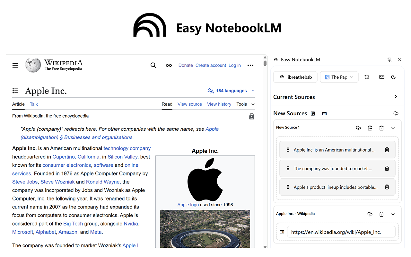Open the Wikipedia hamburger main menu
The width and height of the screenshot is (411, 257).
pos(15,65)
